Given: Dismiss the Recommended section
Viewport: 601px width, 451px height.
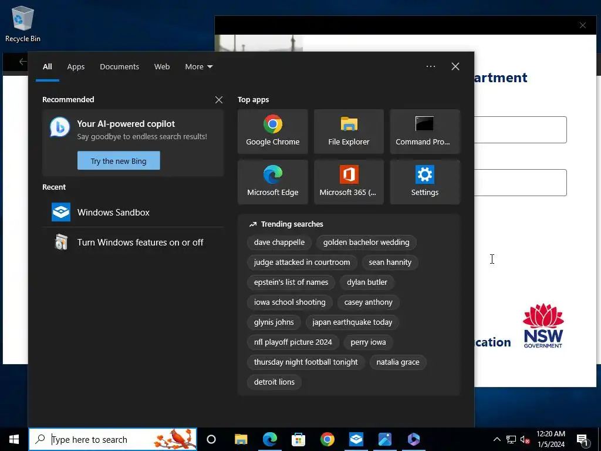Looking at the screenshot, I should [x=219, y=100].
